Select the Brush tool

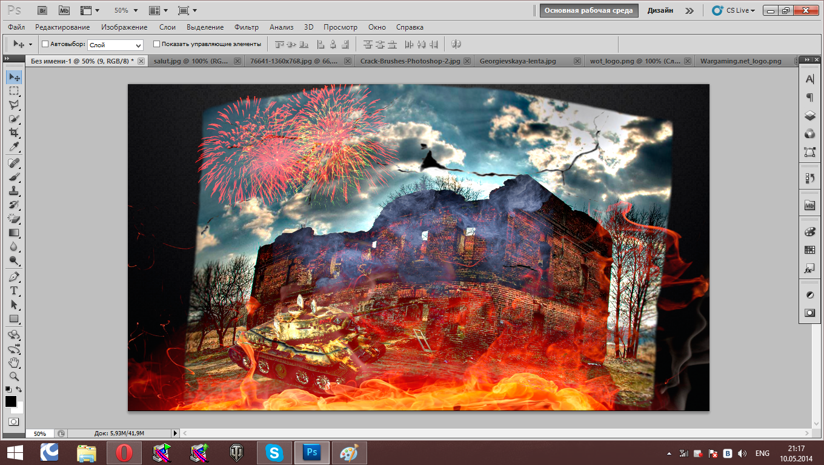coord(14,177)
